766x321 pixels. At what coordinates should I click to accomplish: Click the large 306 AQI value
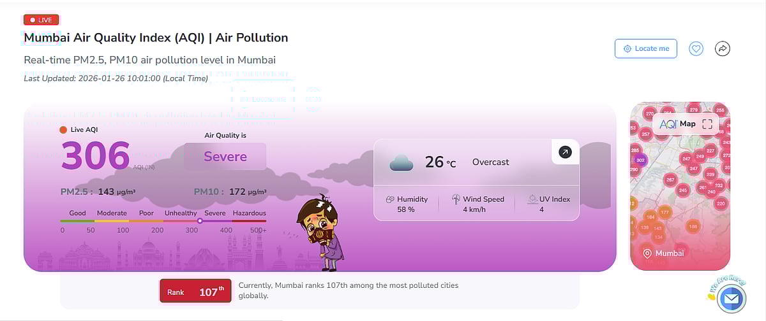click(96, 156)
